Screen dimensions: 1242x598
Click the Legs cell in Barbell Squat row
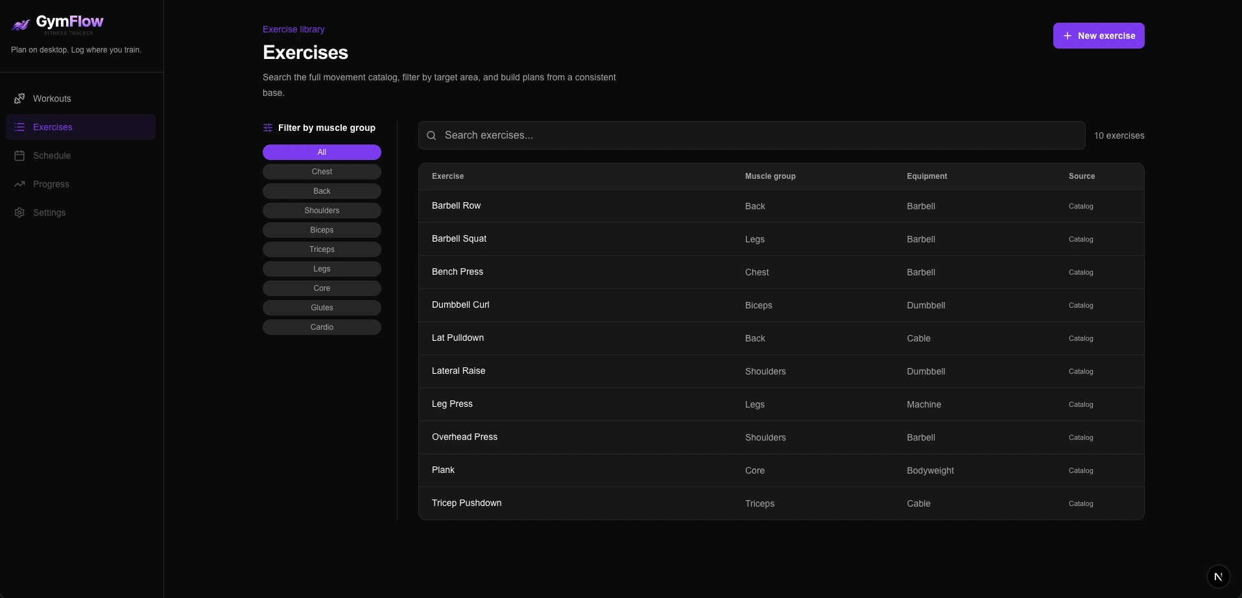pyautogui.click(x=755, y=239)
